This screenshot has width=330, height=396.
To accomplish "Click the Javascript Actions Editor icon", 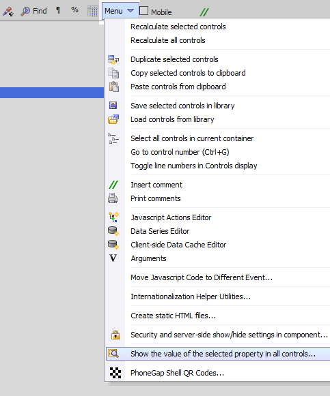I will coord(113,217).
